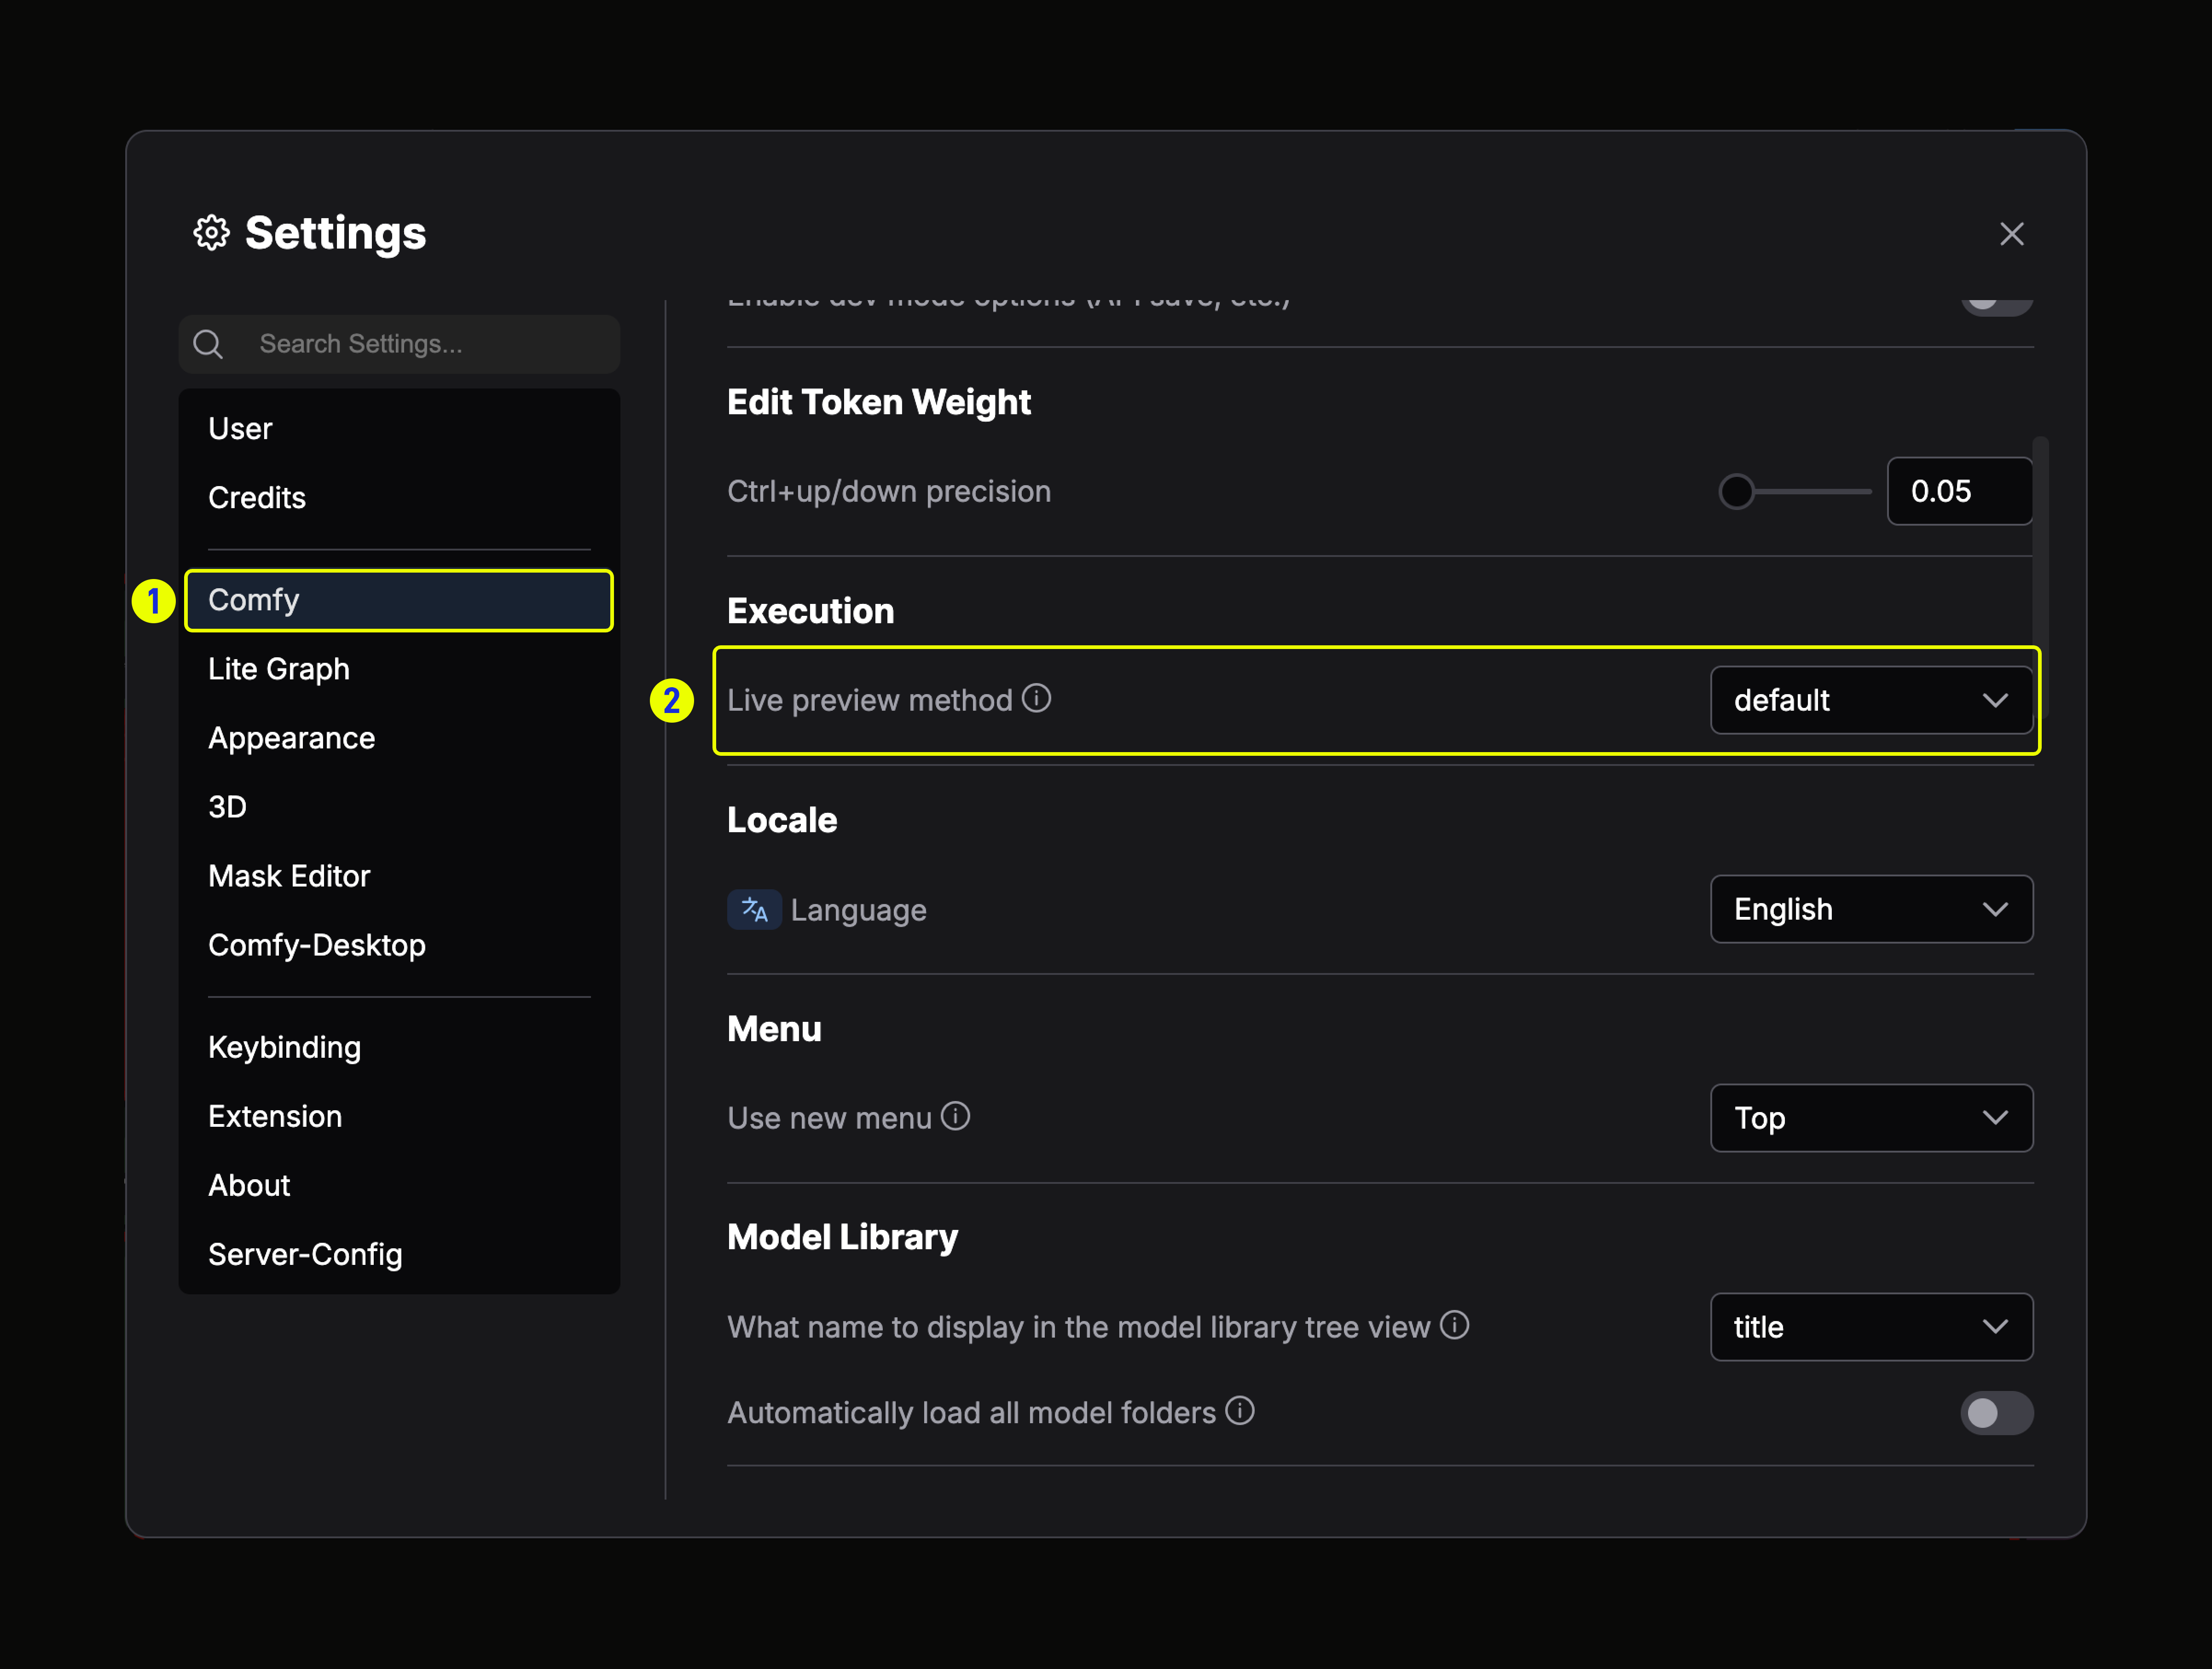
Task: Open the Server-Config section
Action: [305, 1254]
